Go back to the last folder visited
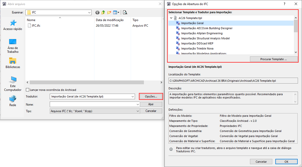Screen dimensions: 302x167 pos(97,12)
